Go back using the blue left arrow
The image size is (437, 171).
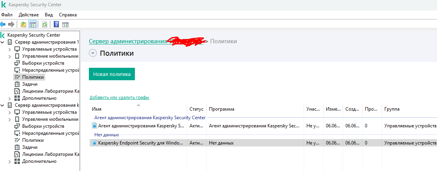coord(2,25)
